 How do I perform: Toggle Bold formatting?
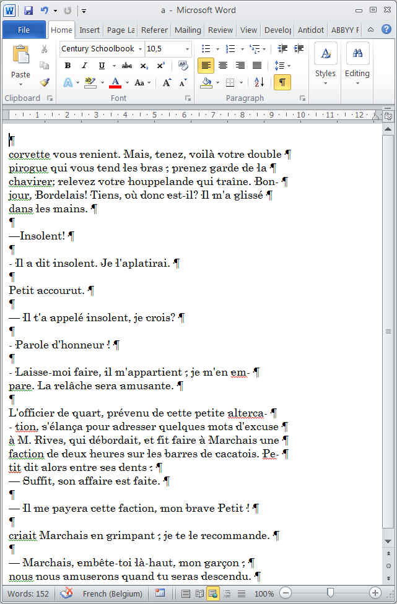coord(68,66)
